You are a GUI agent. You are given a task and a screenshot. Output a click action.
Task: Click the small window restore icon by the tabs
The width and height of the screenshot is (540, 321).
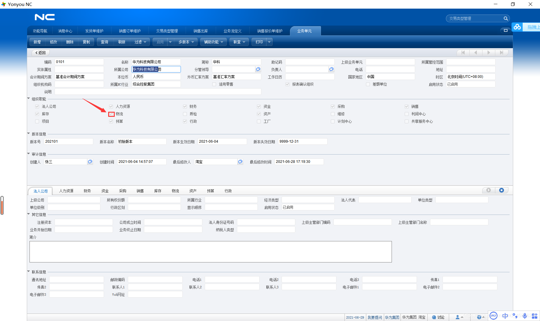pyautogui.click(x=505, y=30)
